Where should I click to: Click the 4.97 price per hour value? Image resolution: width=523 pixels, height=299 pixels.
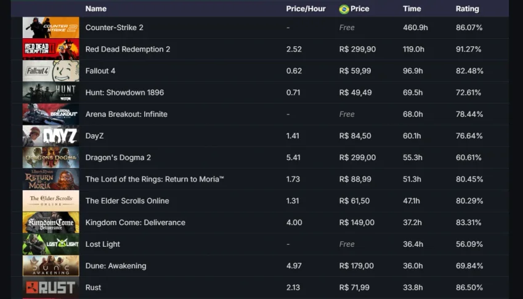(294, 266)
